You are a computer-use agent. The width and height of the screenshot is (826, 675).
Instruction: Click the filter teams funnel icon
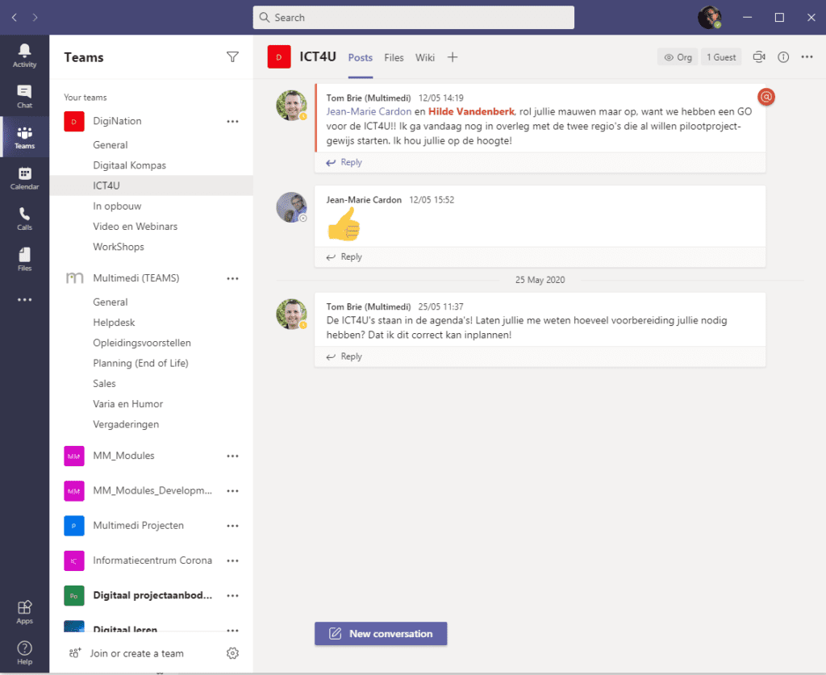(x=232, y=57)
